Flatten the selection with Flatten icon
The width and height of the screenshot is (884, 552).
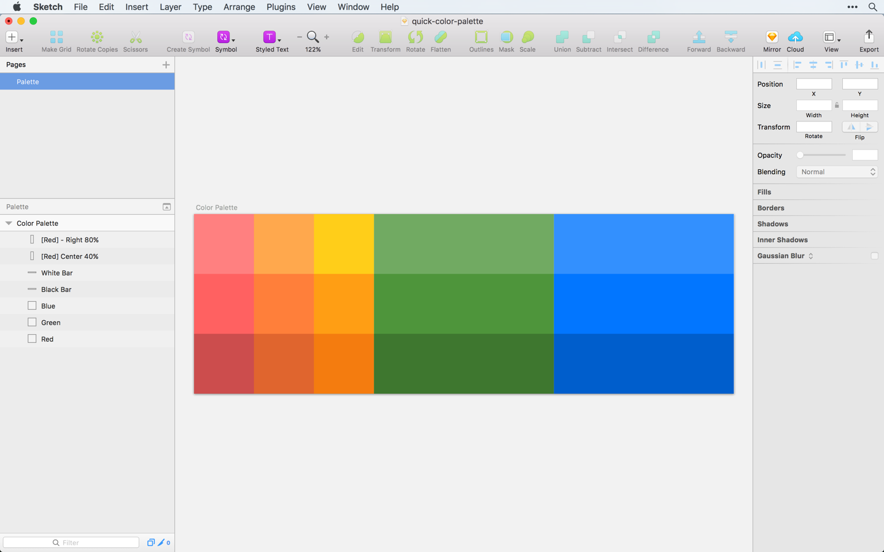[441, 37]
